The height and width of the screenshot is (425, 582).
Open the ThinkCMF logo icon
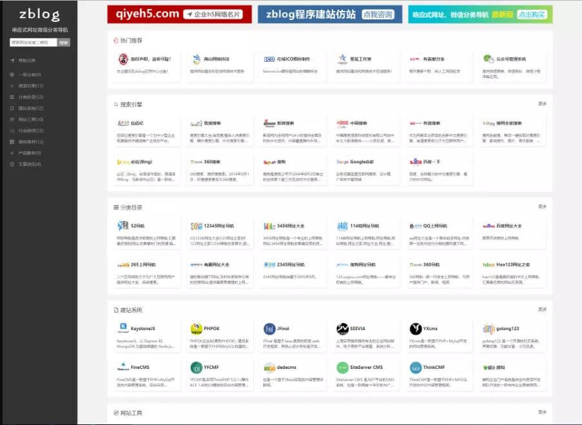(415, 367)
